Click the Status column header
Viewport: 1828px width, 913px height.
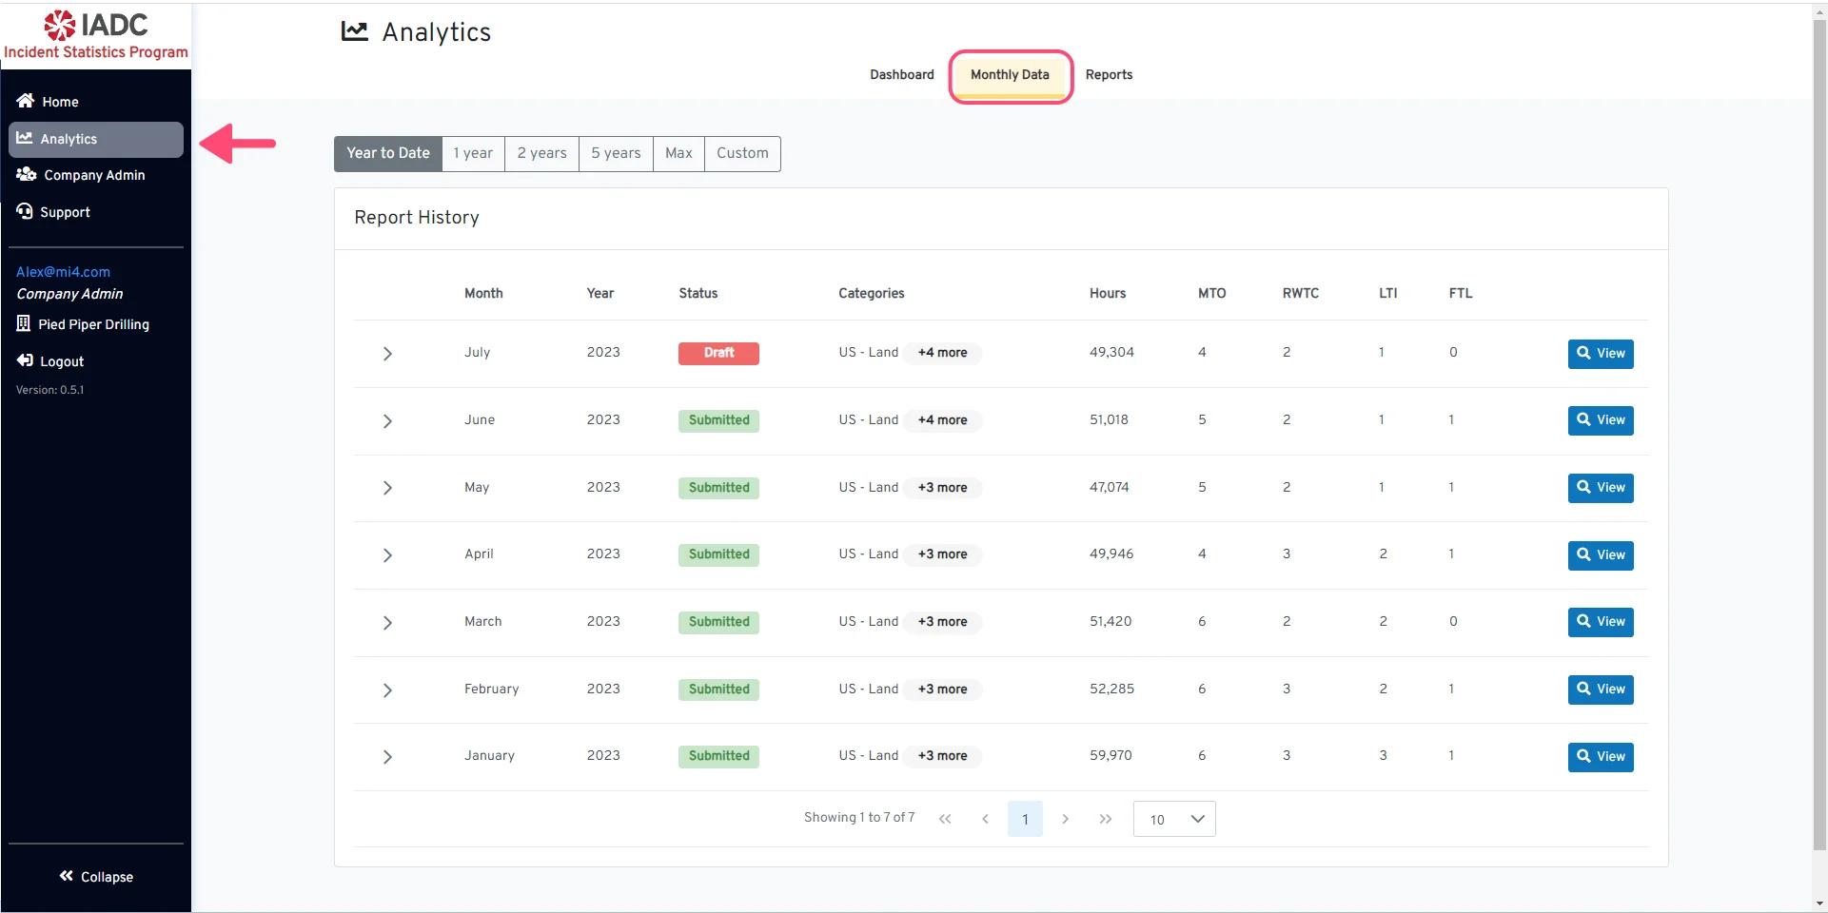698,294
